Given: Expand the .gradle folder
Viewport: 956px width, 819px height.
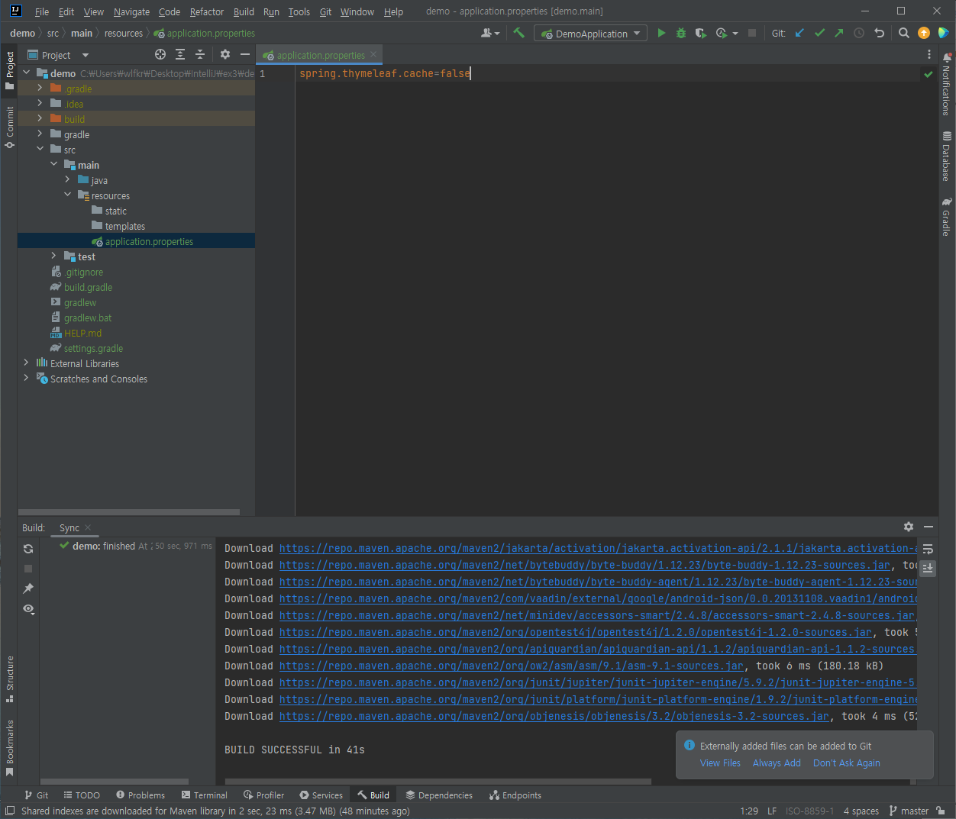Looking at the screenshot, I should pos(40,88).
